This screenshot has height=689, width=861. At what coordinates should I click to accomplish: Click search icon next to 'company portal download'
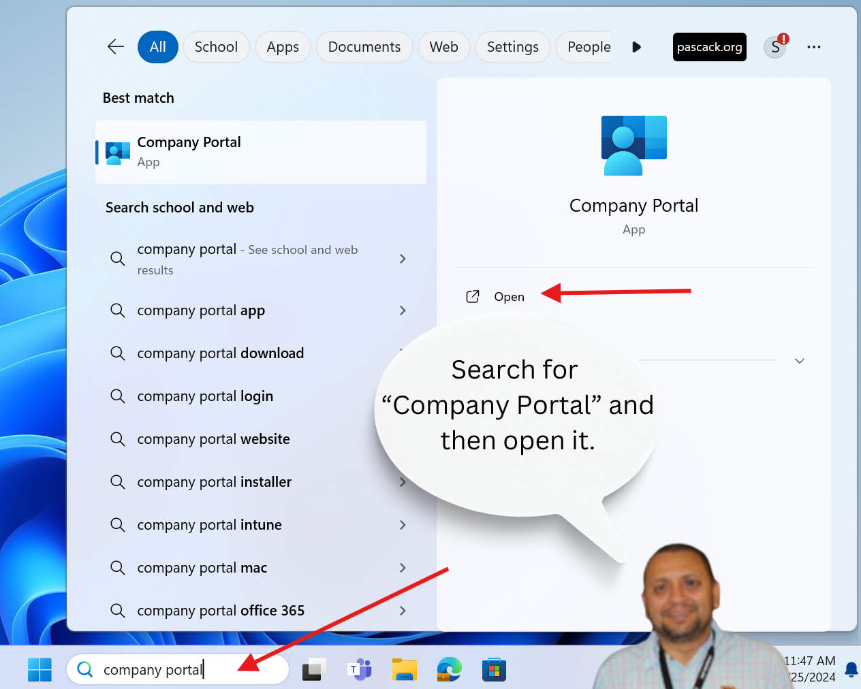118,353
